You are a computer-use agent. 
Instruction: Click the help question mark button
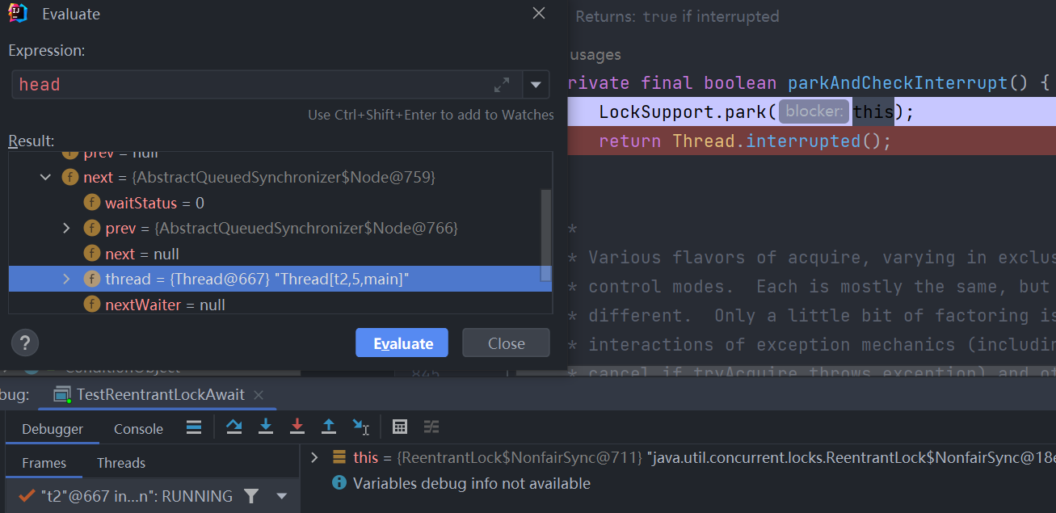click(x=25, y=343)
